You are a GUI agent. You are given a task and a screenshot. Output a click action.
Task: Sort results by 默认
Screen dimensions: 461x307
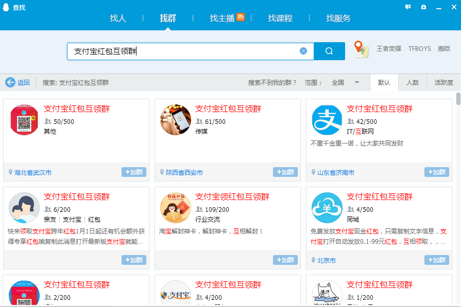coord(384,82)
